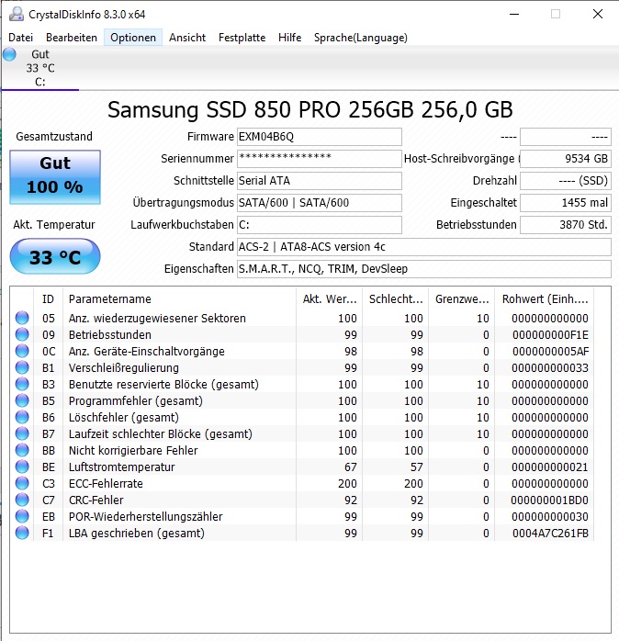Image resolution: width=619 pixels, height=641 pixels.
Task: Click the Rohwert (Einh.... column header
Action: [545, 299]
